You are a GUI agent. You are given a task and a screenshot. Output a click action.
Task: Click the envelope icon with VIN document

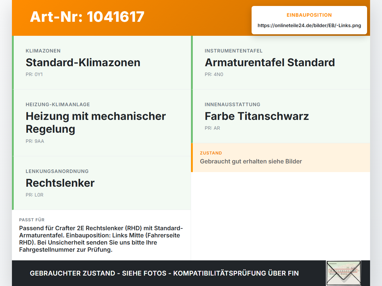click(x=344, y=273)
